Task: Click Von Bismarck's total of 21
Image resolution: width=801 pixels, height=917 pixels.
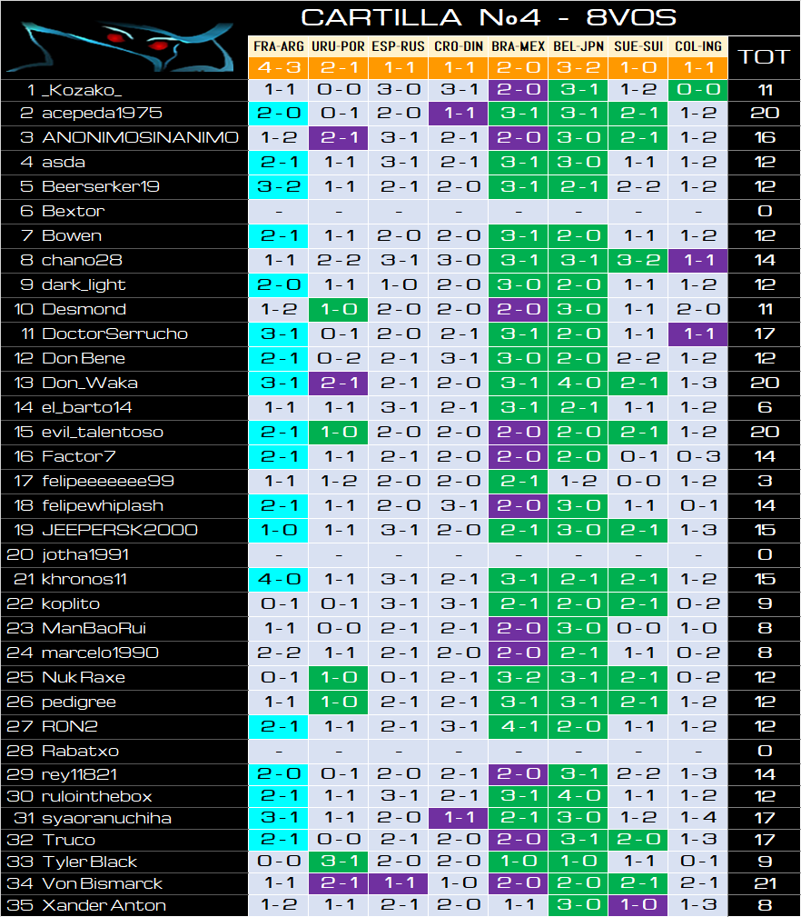Action: tap(765, 883)
